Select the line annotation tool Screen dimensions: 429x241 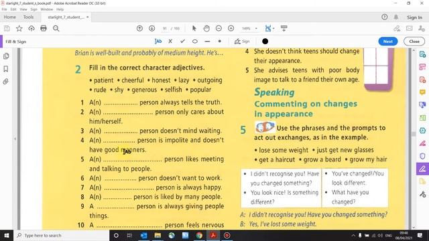207,42
